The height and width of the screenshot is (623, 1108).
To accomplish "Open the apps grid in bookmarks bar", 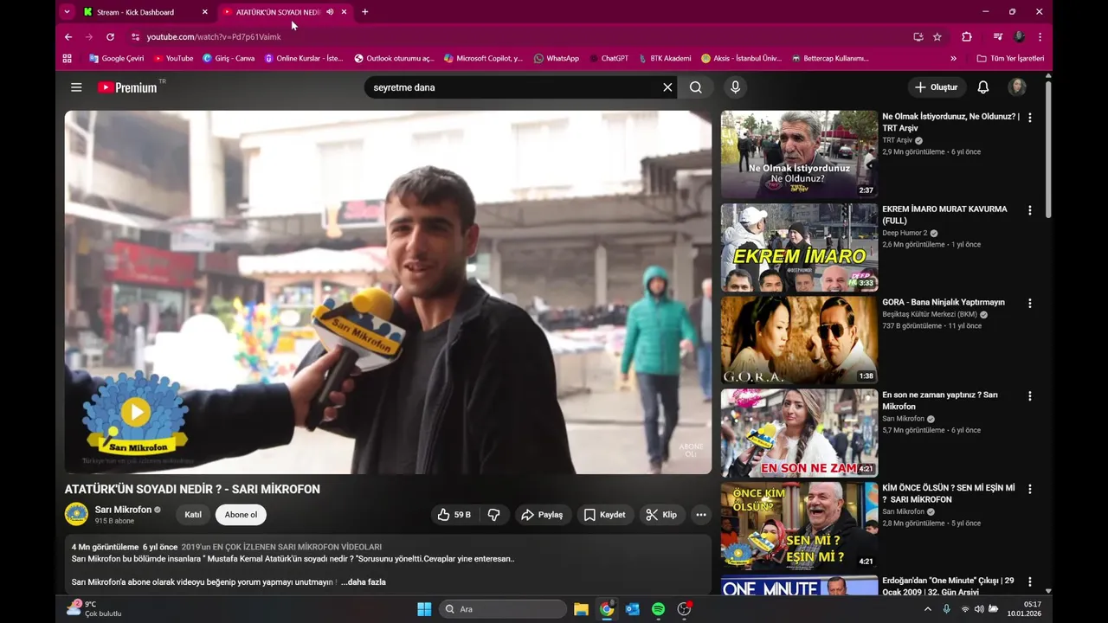I will (x=68, y=59).
